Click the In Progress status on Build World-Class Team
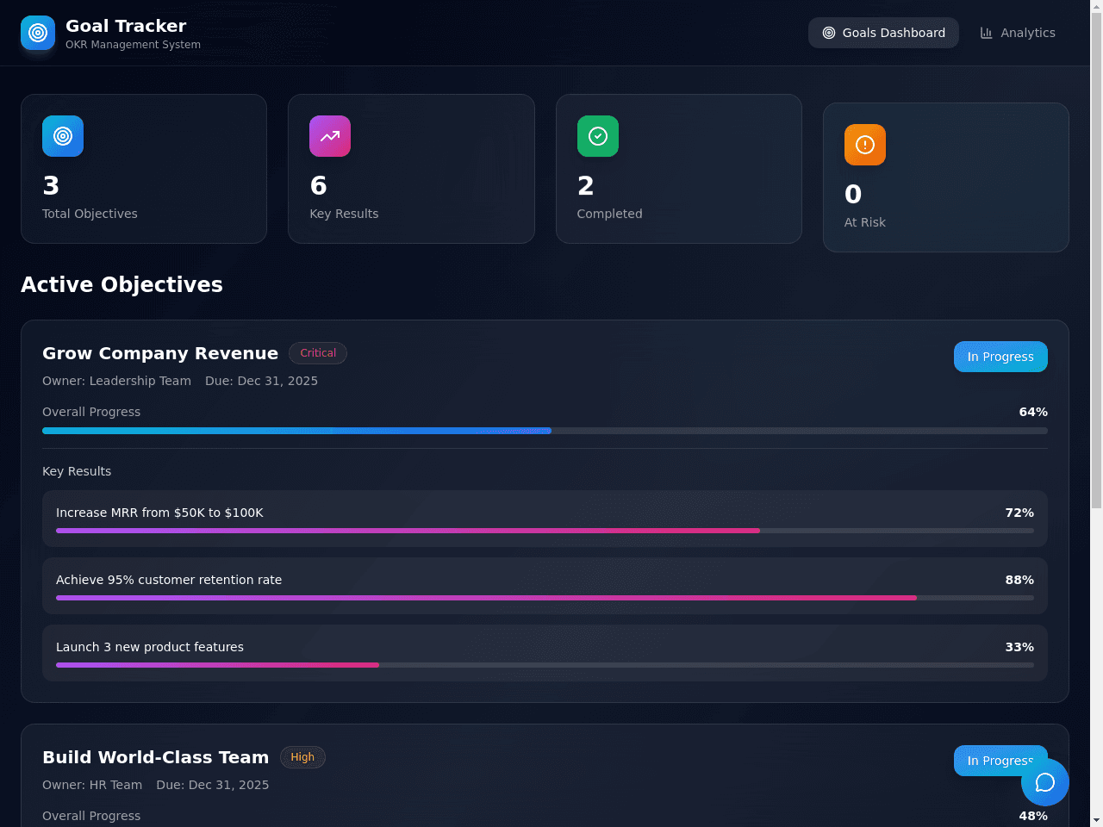 click(x=1000, y=761)
